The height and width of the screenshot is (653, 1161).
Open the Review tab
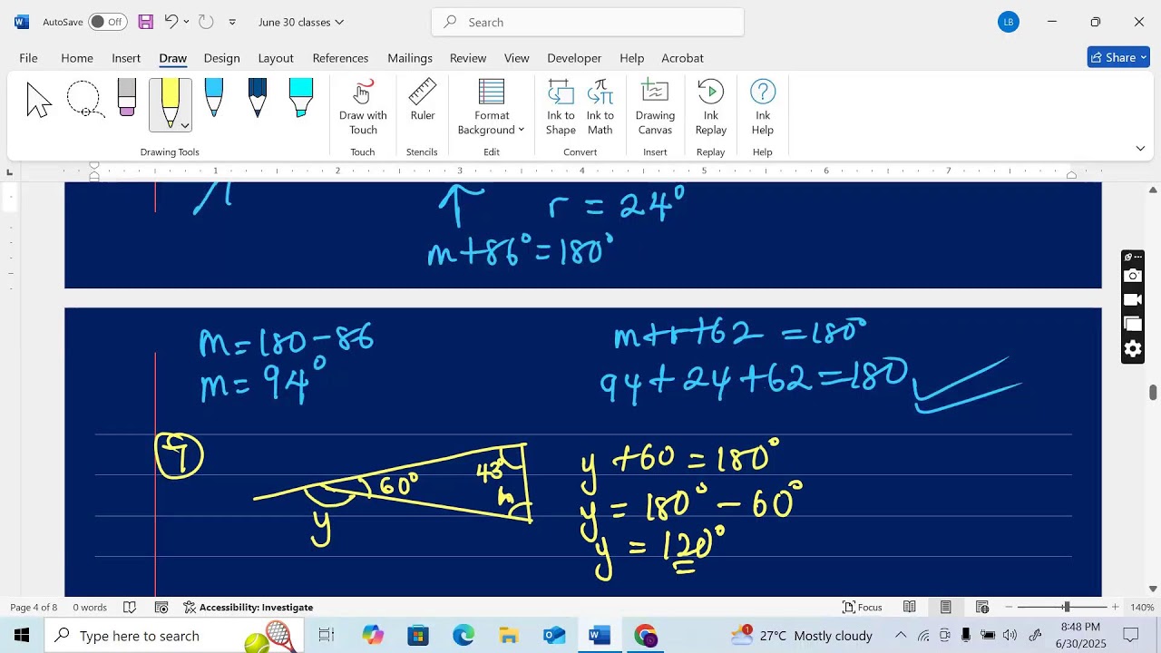[x=468, y=58]
